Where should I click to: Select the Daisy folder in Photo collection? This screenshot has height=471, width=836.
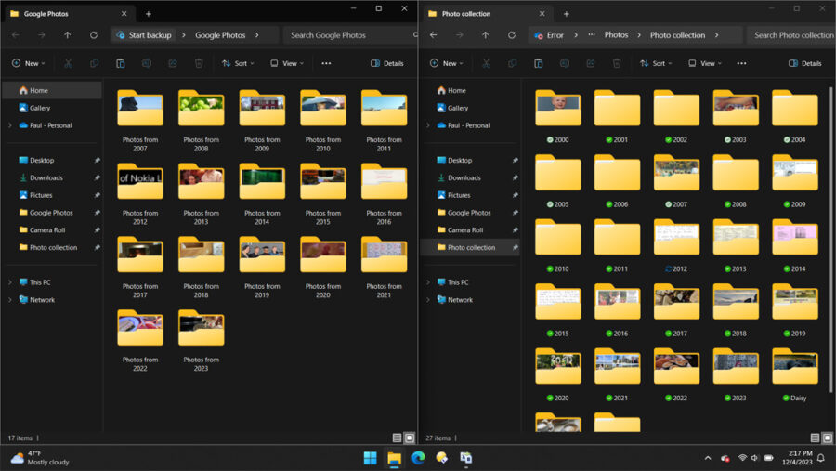pos(794,375)
